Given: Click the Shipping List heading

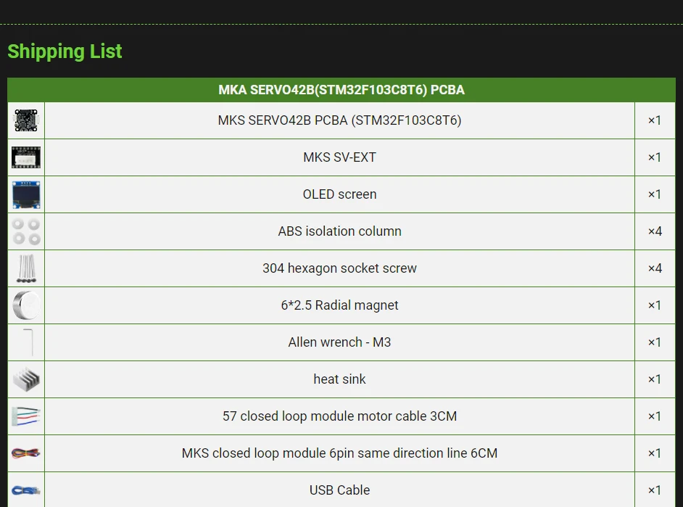Looking at the screenshot, I should tap(65, 51).
